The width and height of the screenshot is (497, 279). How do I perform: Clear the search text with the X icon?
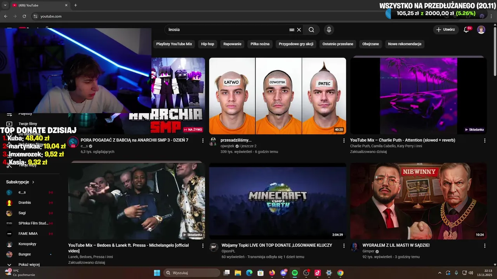299,29
